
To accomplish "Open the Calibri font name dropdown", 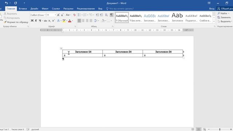I will click(45, 15).
